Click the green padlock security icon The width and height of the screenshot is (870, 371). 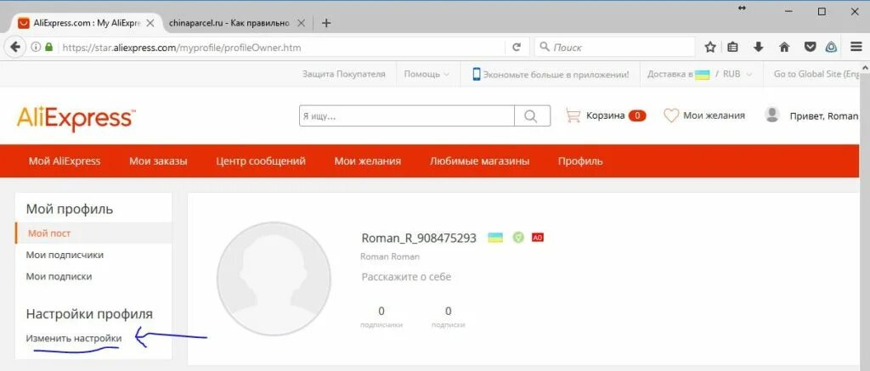point(48,48)
